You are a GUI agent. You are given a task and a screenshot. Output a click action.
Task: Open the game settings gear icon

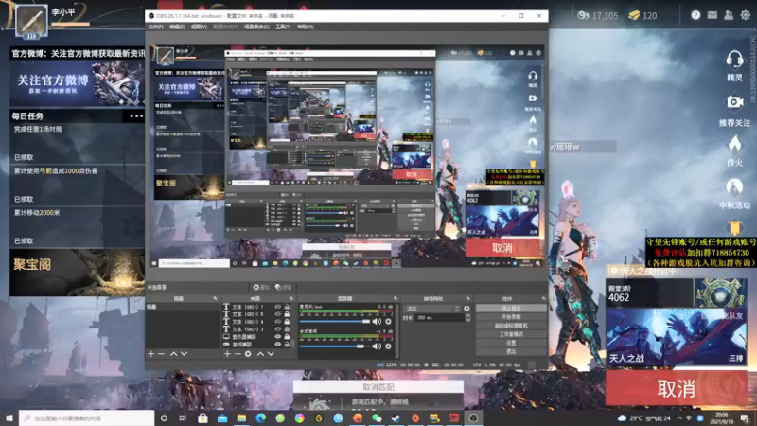point(746,15)
